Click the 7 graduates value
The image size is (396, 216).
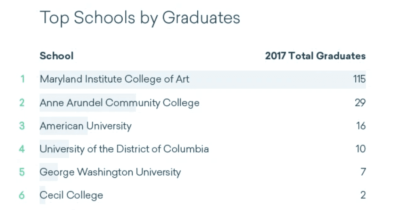pyautogui.click(x=363, y=172)
